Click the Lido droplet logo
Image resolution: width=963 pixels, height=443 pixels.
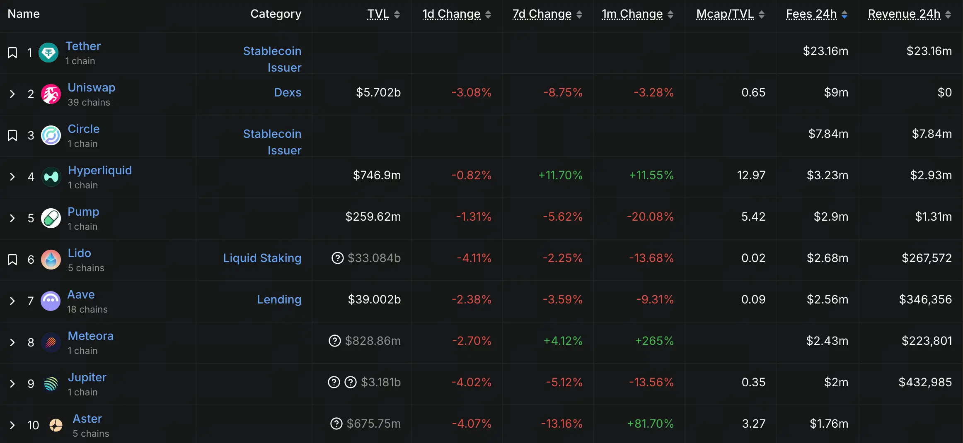tap(51, 260)
